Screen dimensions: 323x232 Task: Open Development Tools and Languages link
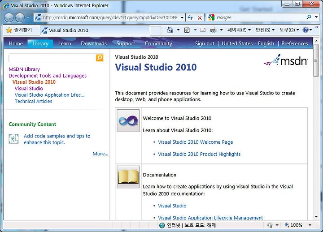point(48,76)
